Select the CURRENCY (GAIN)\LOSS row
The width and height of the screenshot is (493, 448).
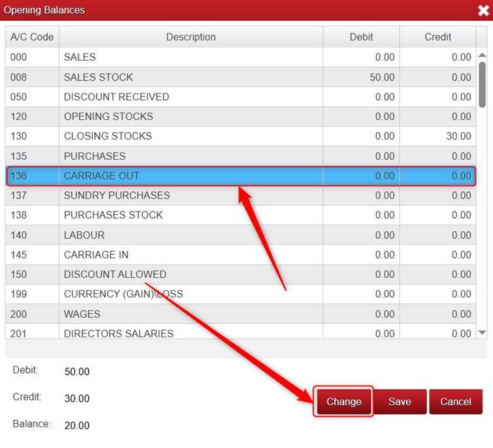241,294
